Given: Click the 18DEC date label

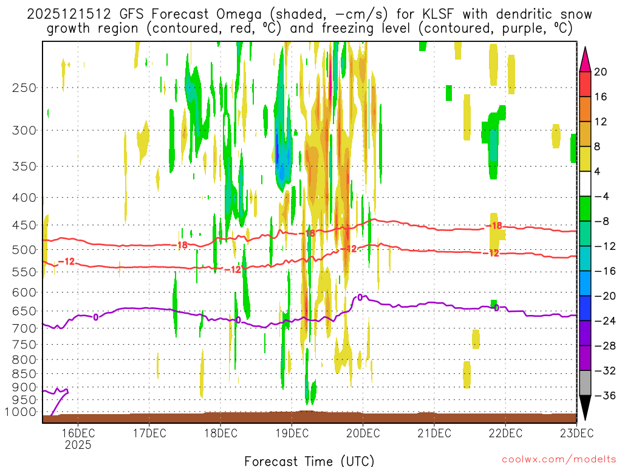Looking at the screenshot, I should point(220,433).
